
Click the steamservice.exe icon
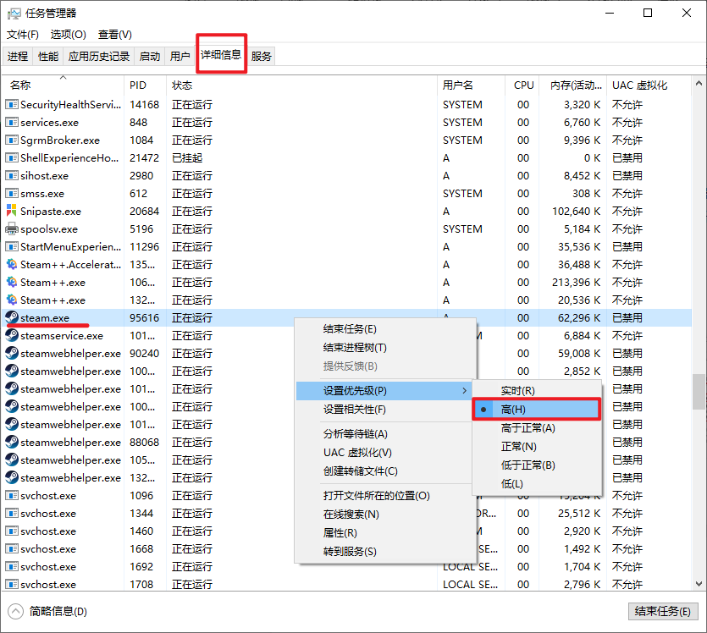12,336
